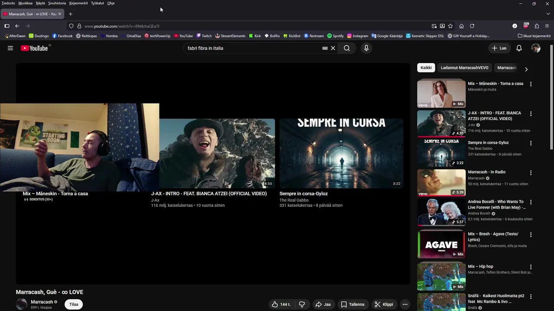Click the search magnifier button
Viewport: 554px width, 311px height.
347,48
